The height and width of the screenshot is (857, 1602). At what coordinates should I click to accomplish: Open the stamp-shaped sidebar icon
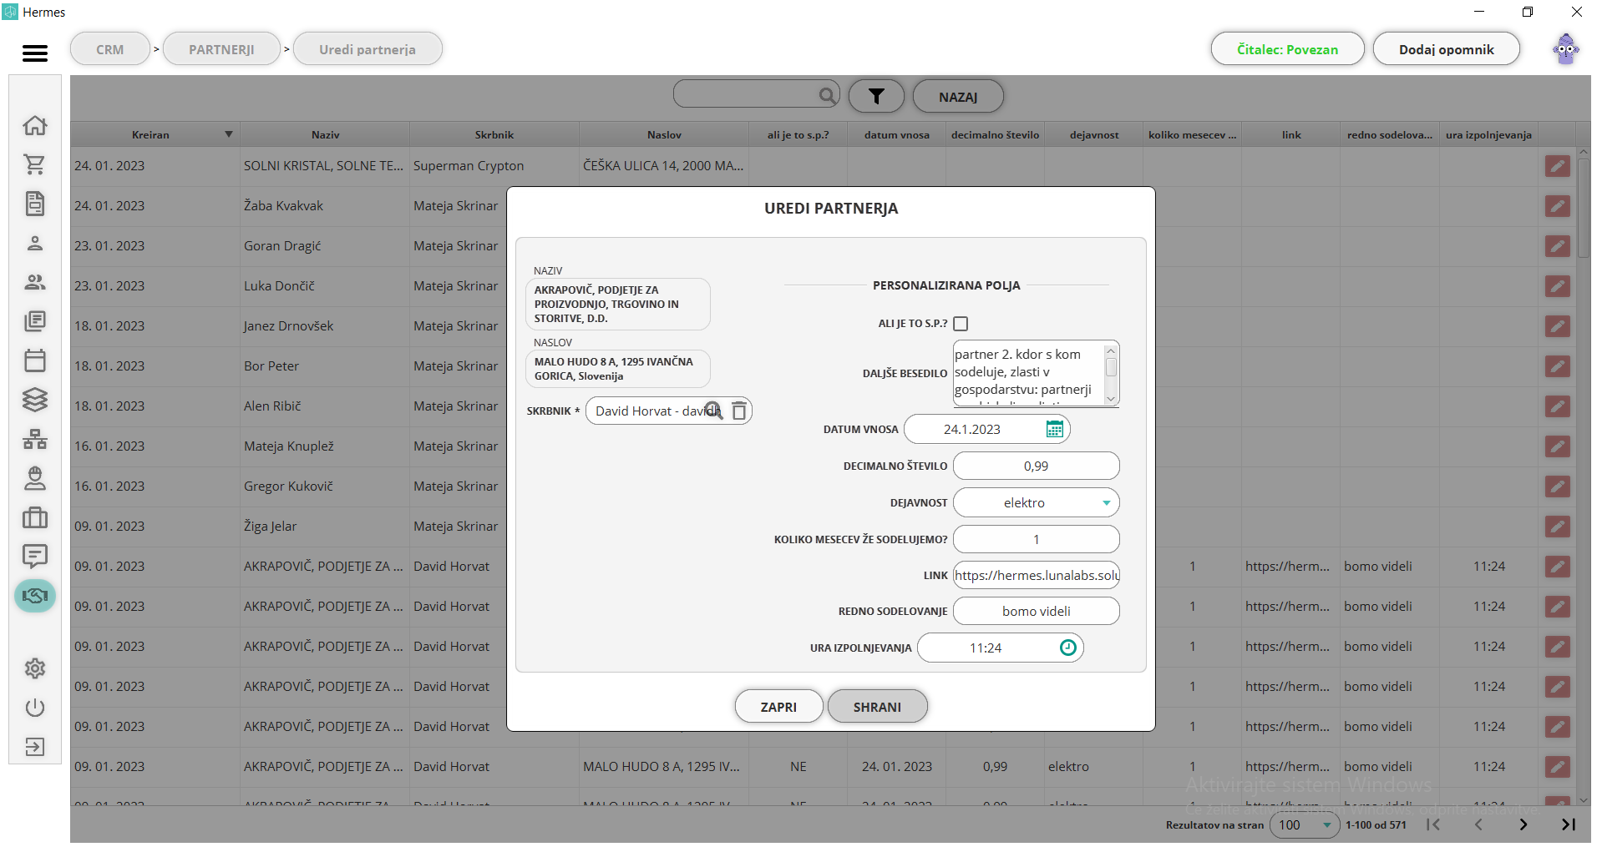click(x=35, y=478)
